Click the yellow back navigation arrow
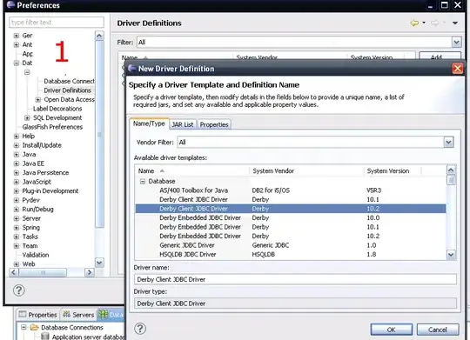470x340 pixels. [x=414, y=23]
